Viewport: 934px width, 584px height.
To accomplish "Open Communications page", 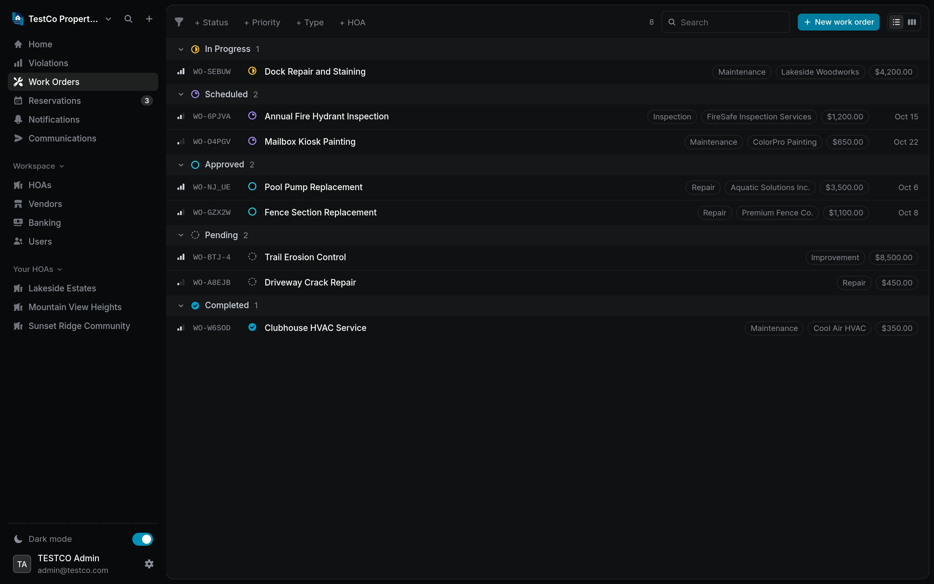I will [83, 138].
